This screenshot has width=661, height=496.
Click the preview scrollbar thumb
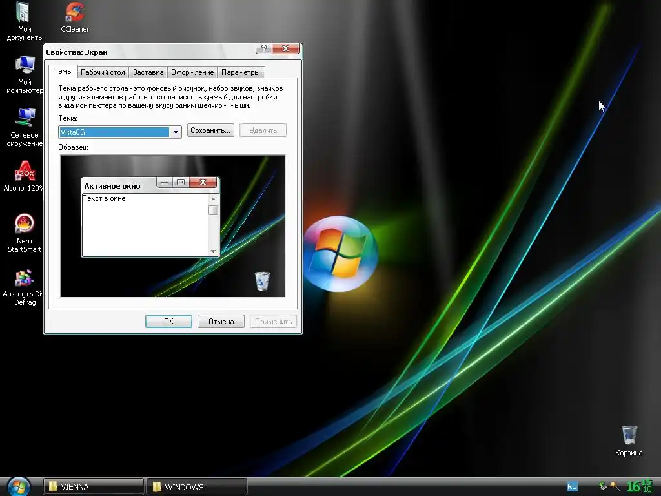click(213, 210)
